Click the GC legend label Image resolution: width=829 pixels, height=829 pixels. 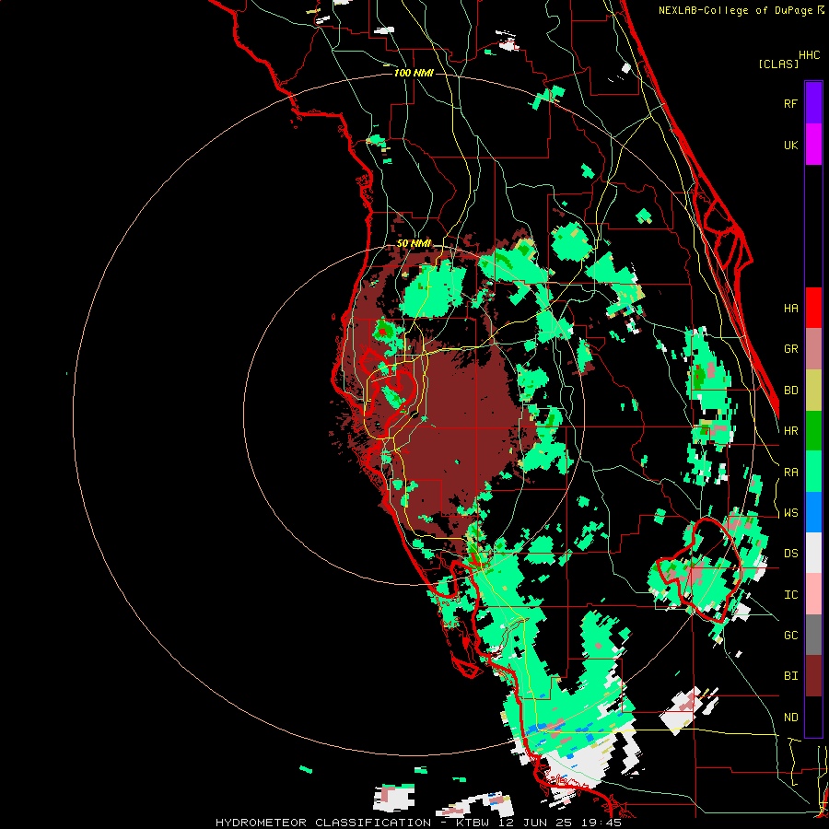pos(790,636)
